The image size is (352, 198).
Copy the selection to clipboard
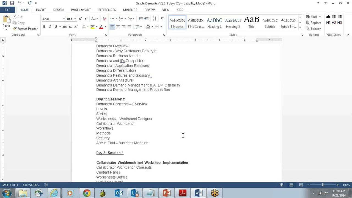pos(19,23)
